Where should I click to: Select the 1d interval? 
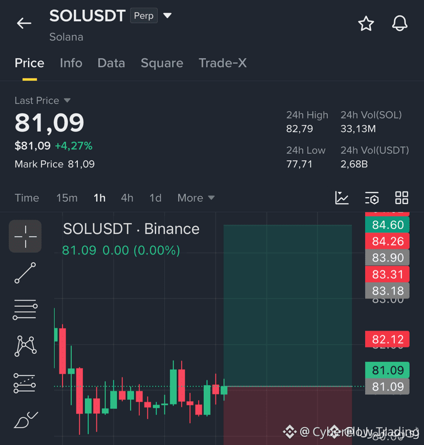click(x=156, y=198)
